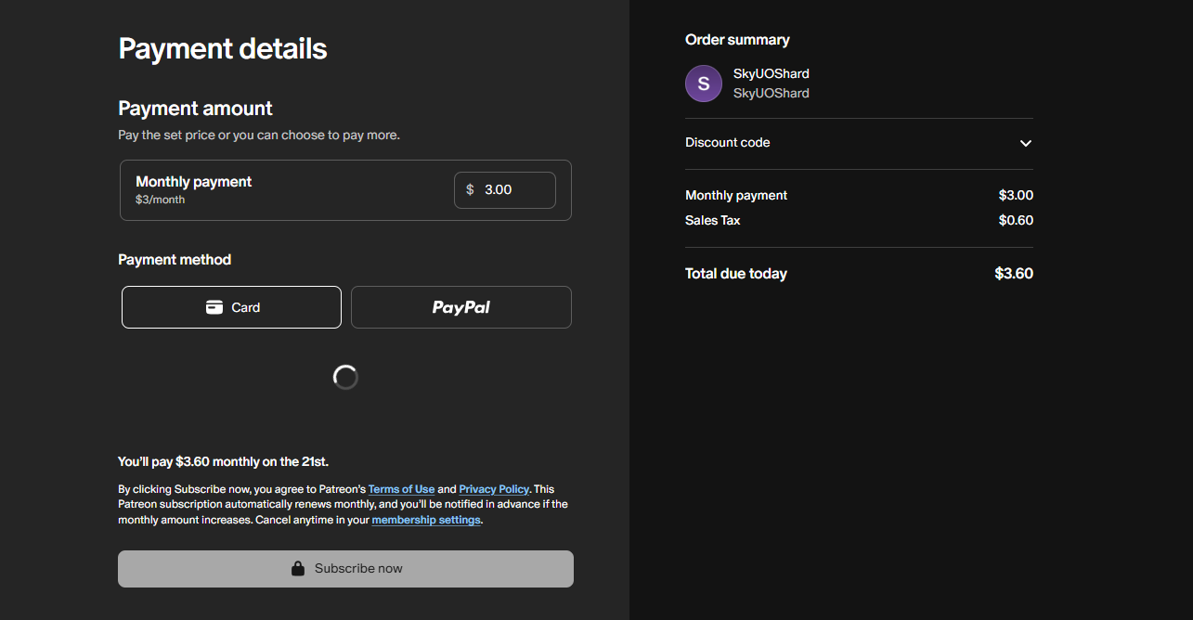The height and width of the screenshot is (620, 1193).
Task: Click the purple SkyUOShard avatar
Action: [704, 84]
